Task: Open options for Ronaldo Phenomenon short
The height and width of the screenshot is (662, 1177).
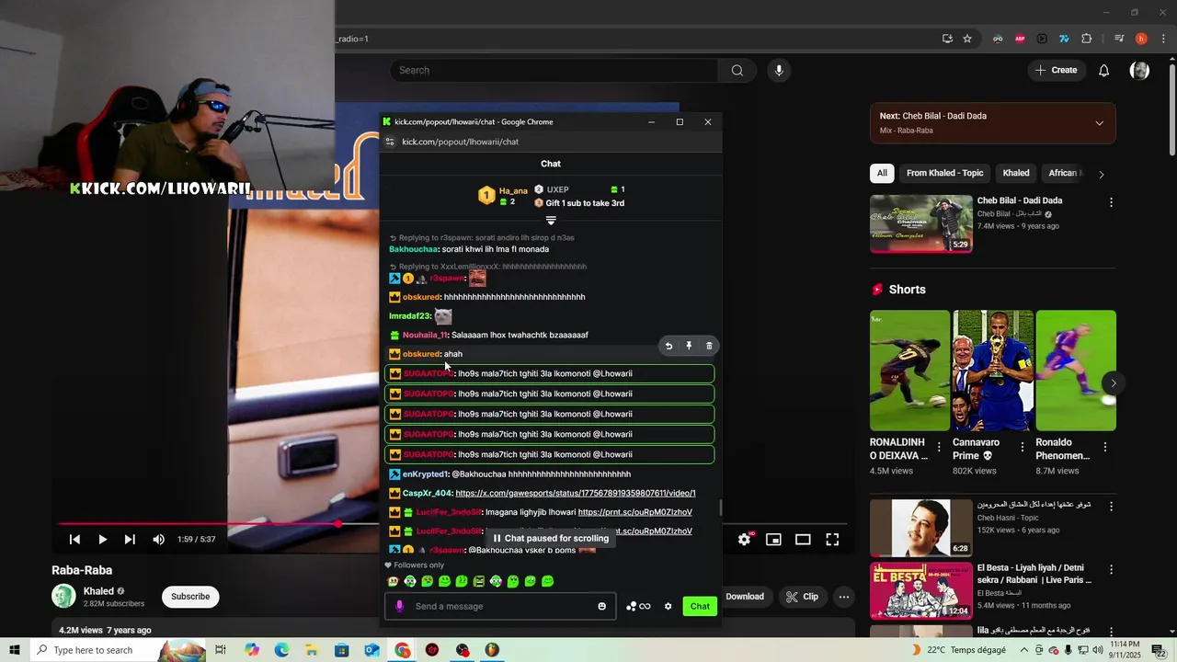Action: tap(1104, 448)
